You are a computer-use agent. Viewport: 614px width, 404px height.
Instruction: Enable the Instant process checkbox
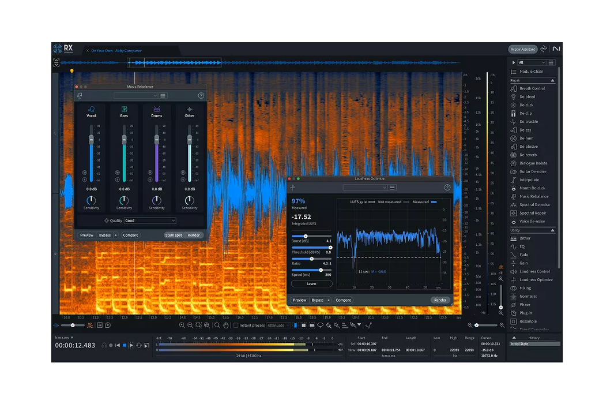pyautogui.click(x=235, y=325)
